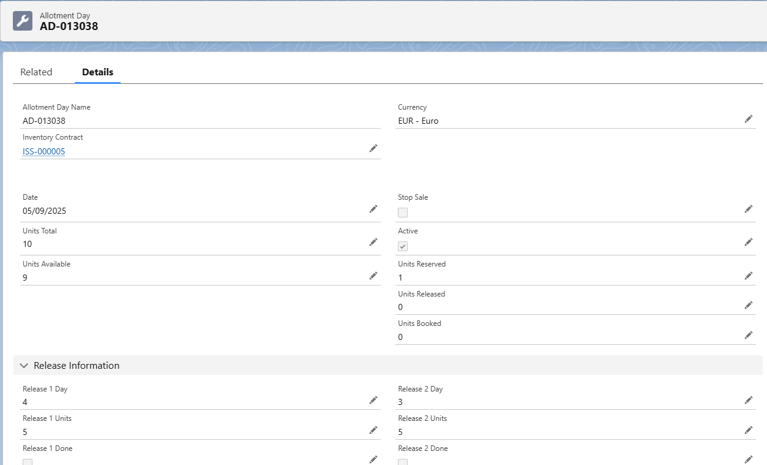Viewport: 767px width, 465px height.
Task: Click edit pencil beside Units Available
Action: 373,276
